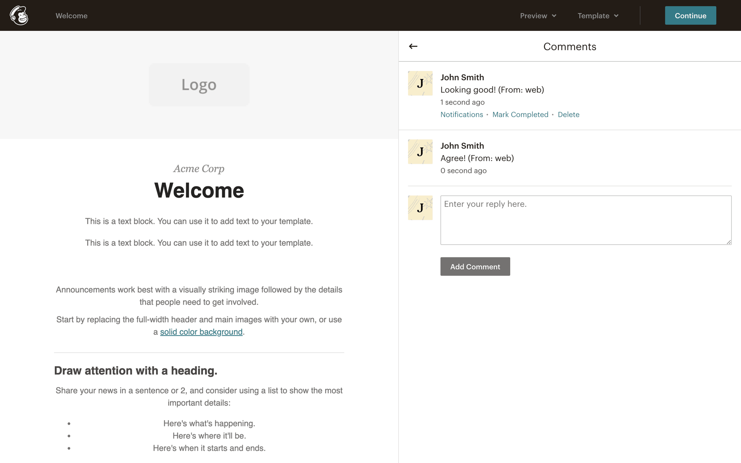
Task: Select Here's when it starts and ends item
Action: tap(209, 448)
